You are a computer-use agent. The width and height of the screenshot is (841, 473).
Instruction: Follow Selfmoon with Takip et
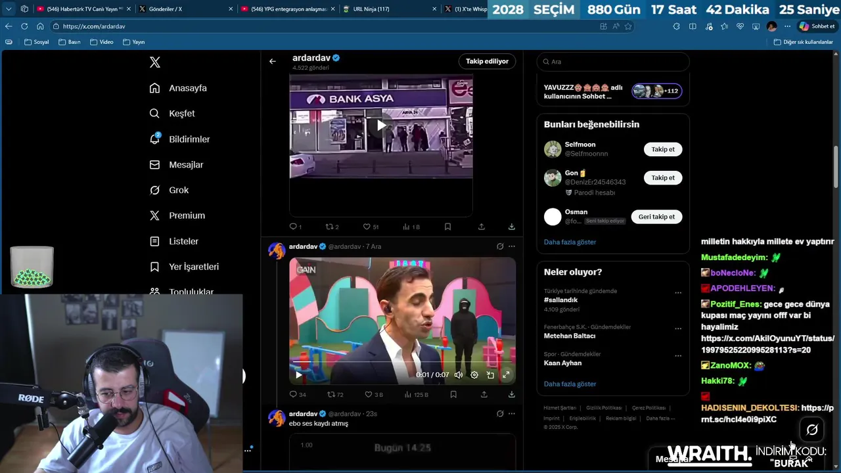click(x=663, y=149)
